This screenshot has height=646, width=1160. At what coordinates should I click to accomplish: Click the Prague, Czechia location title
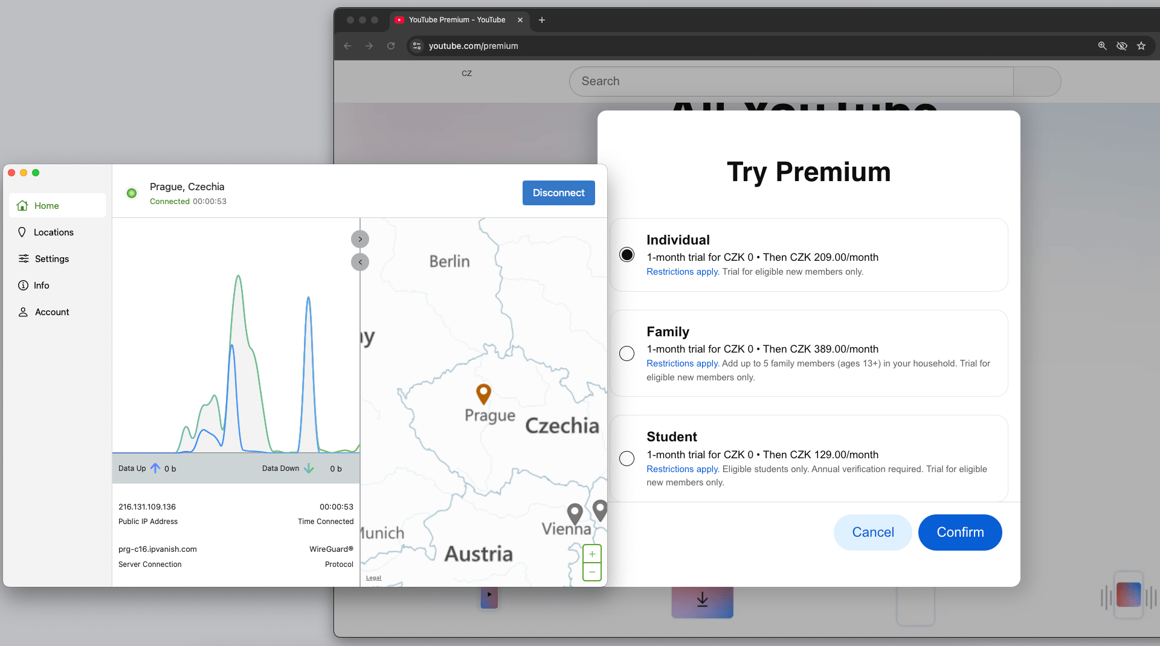coord(187,187)
